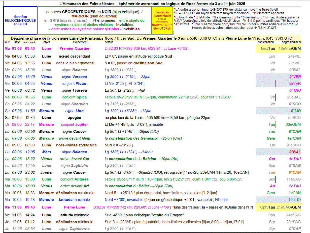
Task: Click the "arrive devant Cet" event
Action: tap(74, 159)
